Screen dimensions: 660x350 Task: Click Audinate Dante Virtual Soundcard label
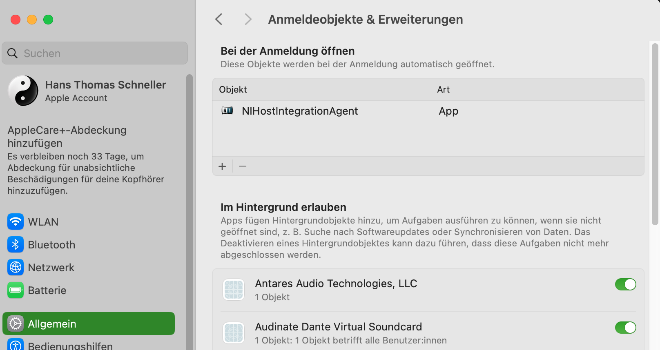tap(338, 327)
